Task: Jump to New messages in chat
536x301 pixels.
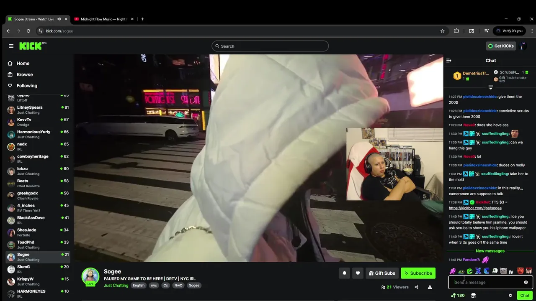Action: coord(490,251)
